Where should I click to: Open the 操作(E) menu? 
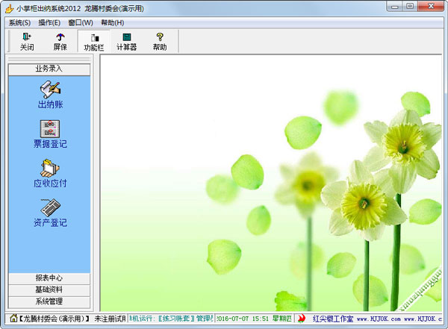coord(50,22)
